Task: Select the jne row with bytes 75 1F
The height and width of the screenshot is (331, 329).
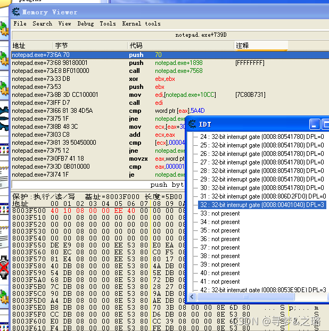Action: click(x=98, y=119)
